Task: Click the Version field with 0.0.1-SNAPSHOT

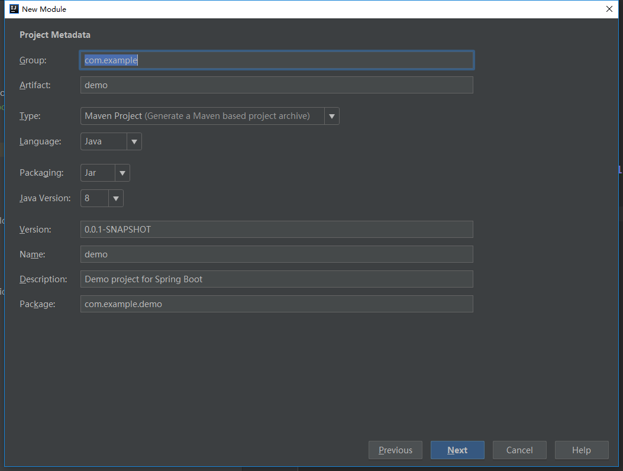Action: [276, 230]
